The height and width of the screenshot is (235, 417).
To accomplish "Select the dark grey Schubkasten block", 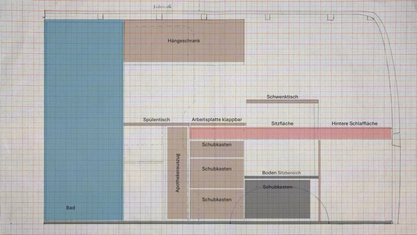I will coord(277,200).
